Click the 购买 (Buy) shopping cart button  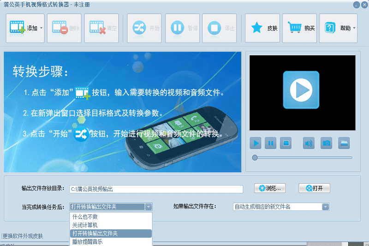coord(299,28)
